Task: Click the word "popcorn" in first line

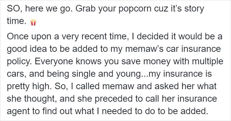Action: [x=135, y=9]
